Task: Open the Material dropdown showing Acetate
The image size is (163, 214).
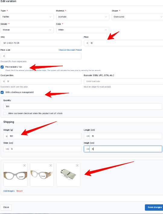Action: [83, 17]
